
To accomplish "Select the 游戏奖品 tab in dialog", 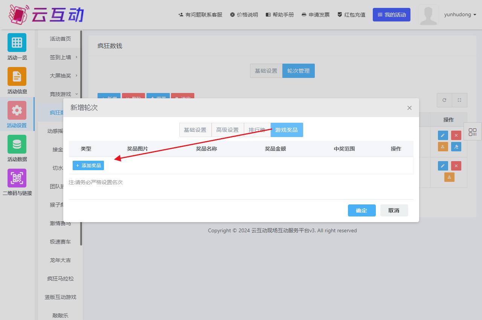I will pyautogui.click(x=287, y=130).
